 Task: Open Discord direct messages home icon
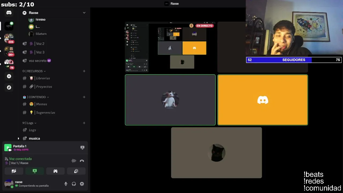[x=9, y=13]
